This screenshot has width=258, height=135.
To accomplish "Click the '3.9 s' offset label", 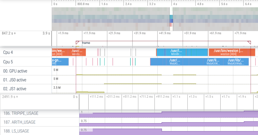I will 46,33.
